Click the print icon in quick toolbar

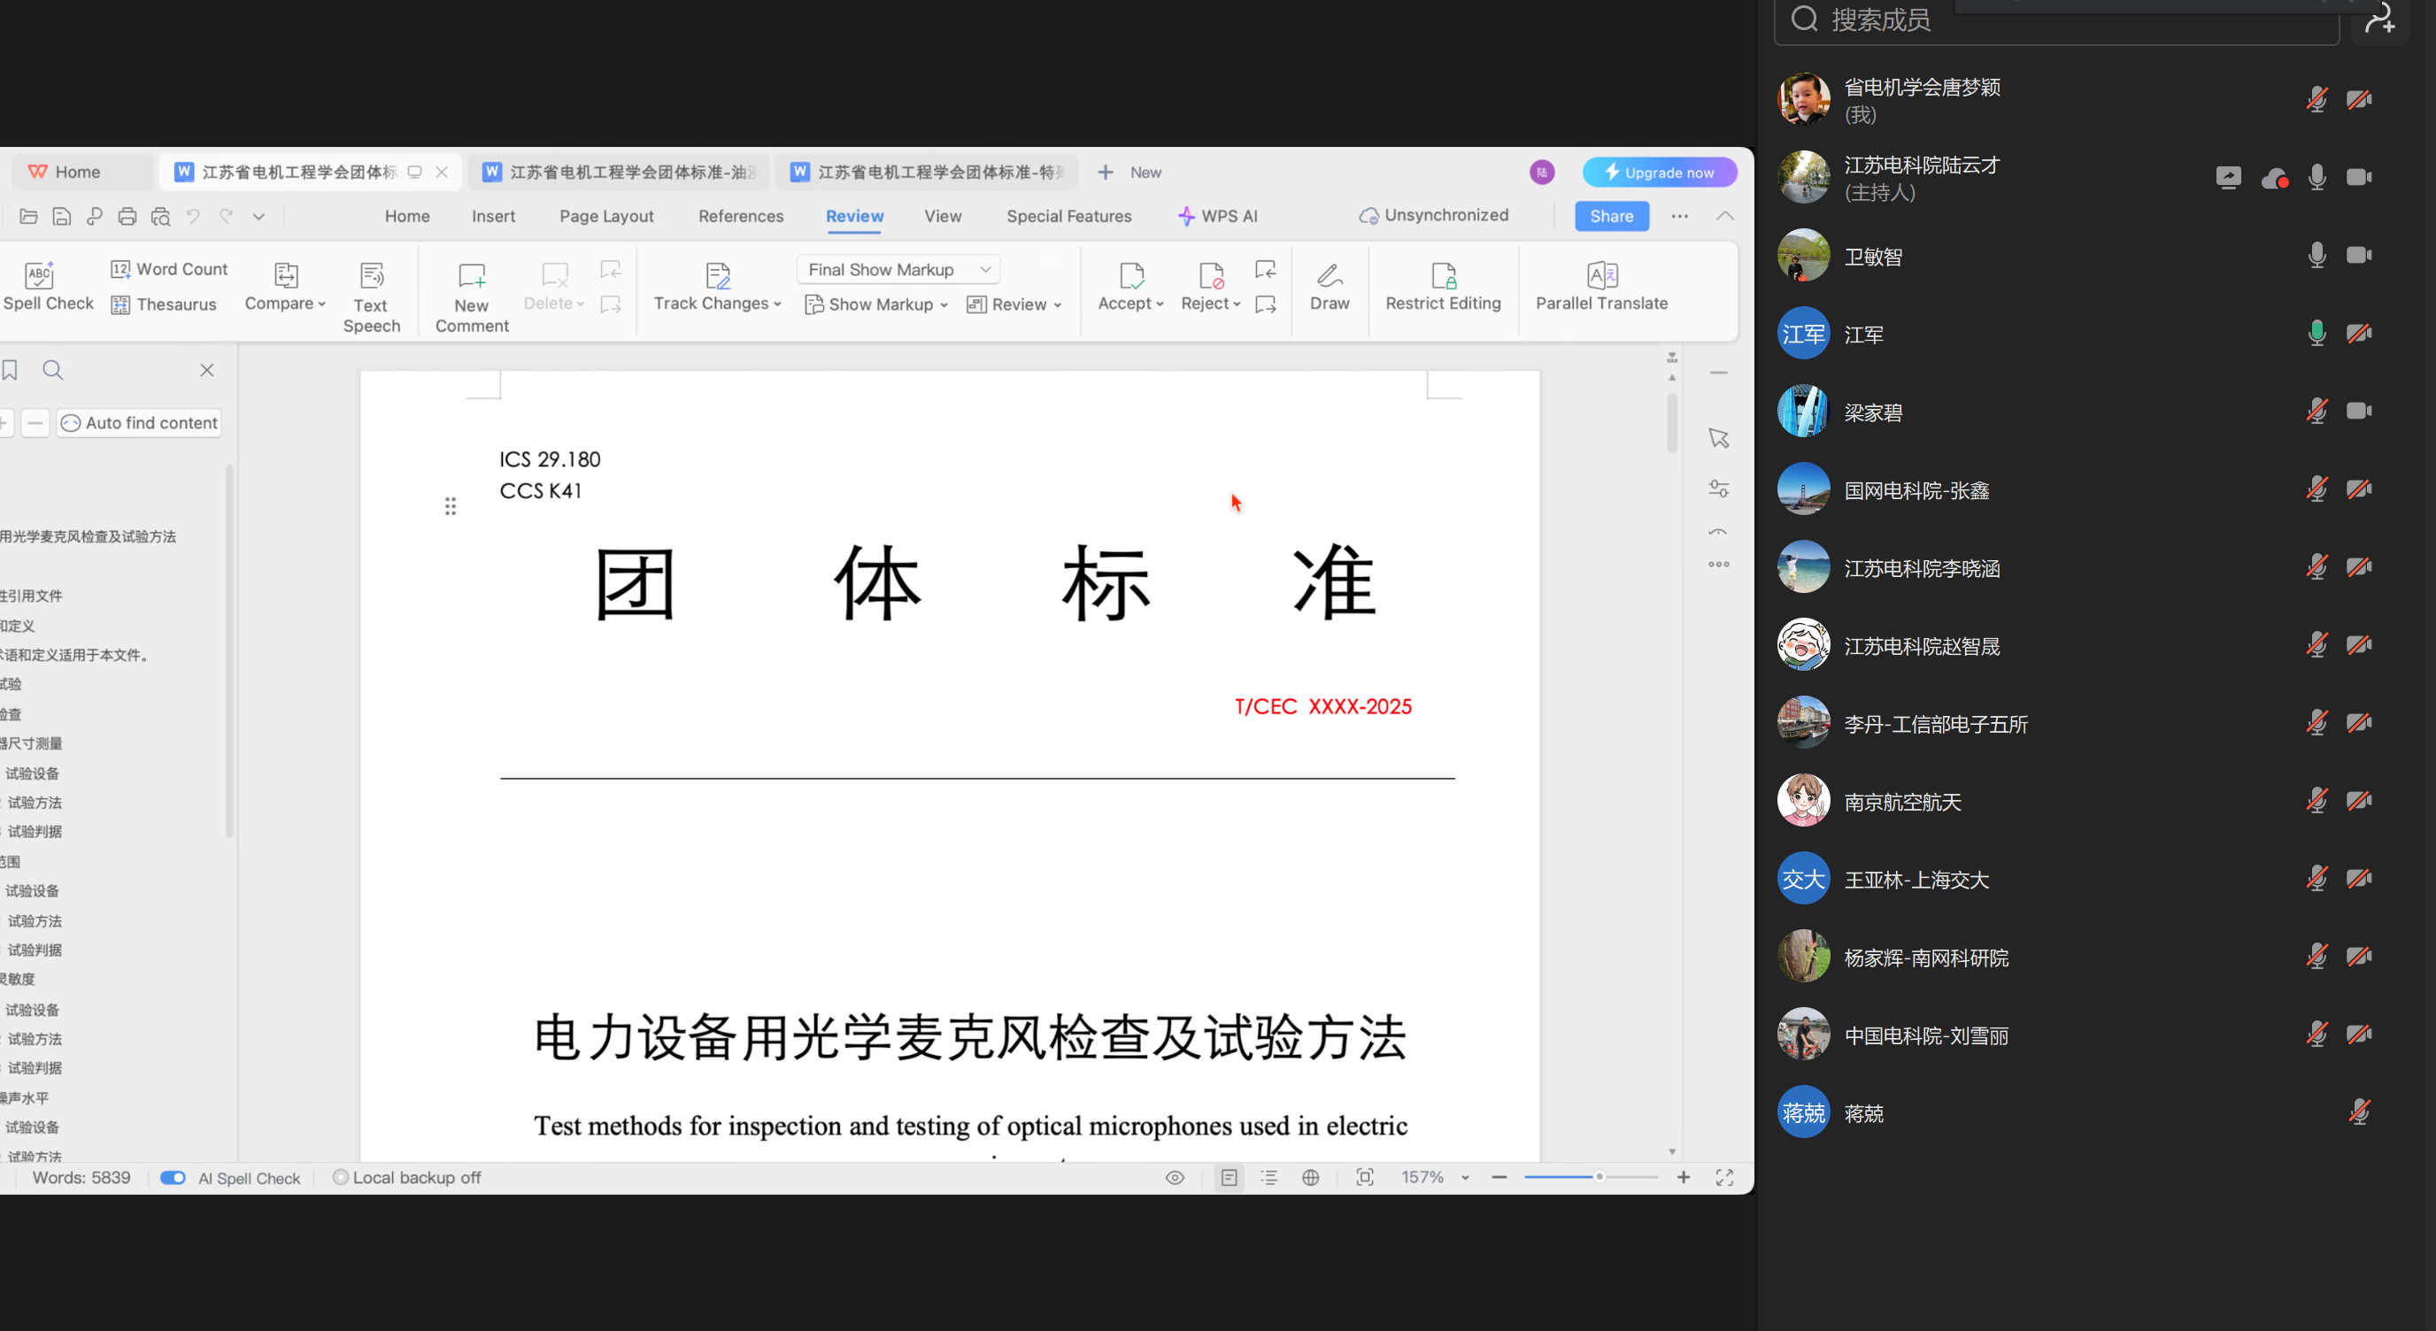[x=127, y=217]
